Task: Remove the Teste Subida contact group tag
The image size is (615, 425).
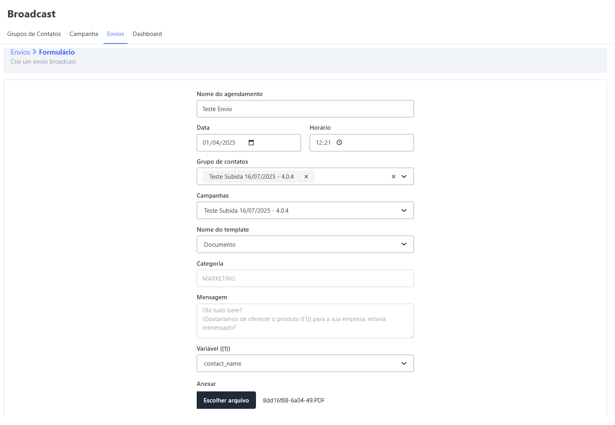Action: 306,177
